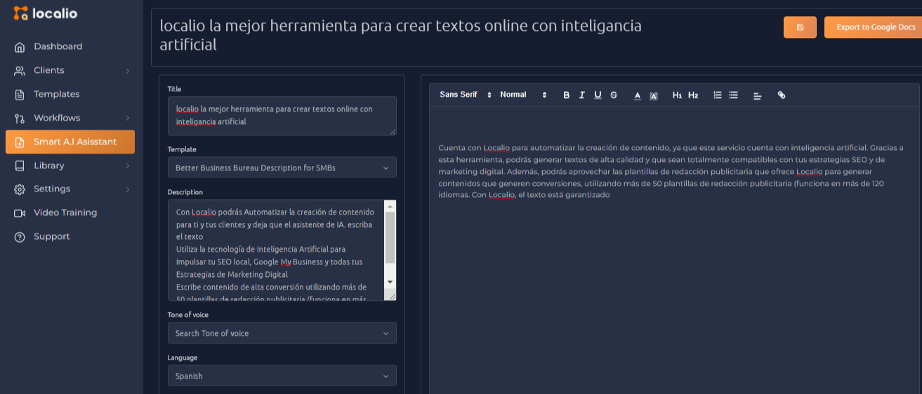Expand the Workflows submenu chevron
The image size is (922, 394).
128,118
